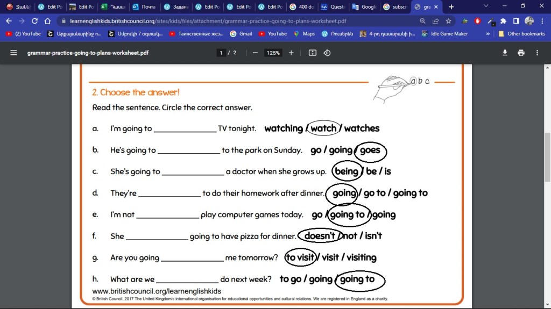Screen dimensions: 551x309
Task: Click the PDF zoom out minus button
Action: 255,53
